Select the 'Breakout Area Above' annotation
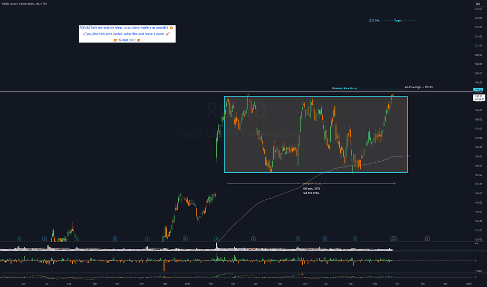The height and width of the screenshot is (287, 487). 344,88
